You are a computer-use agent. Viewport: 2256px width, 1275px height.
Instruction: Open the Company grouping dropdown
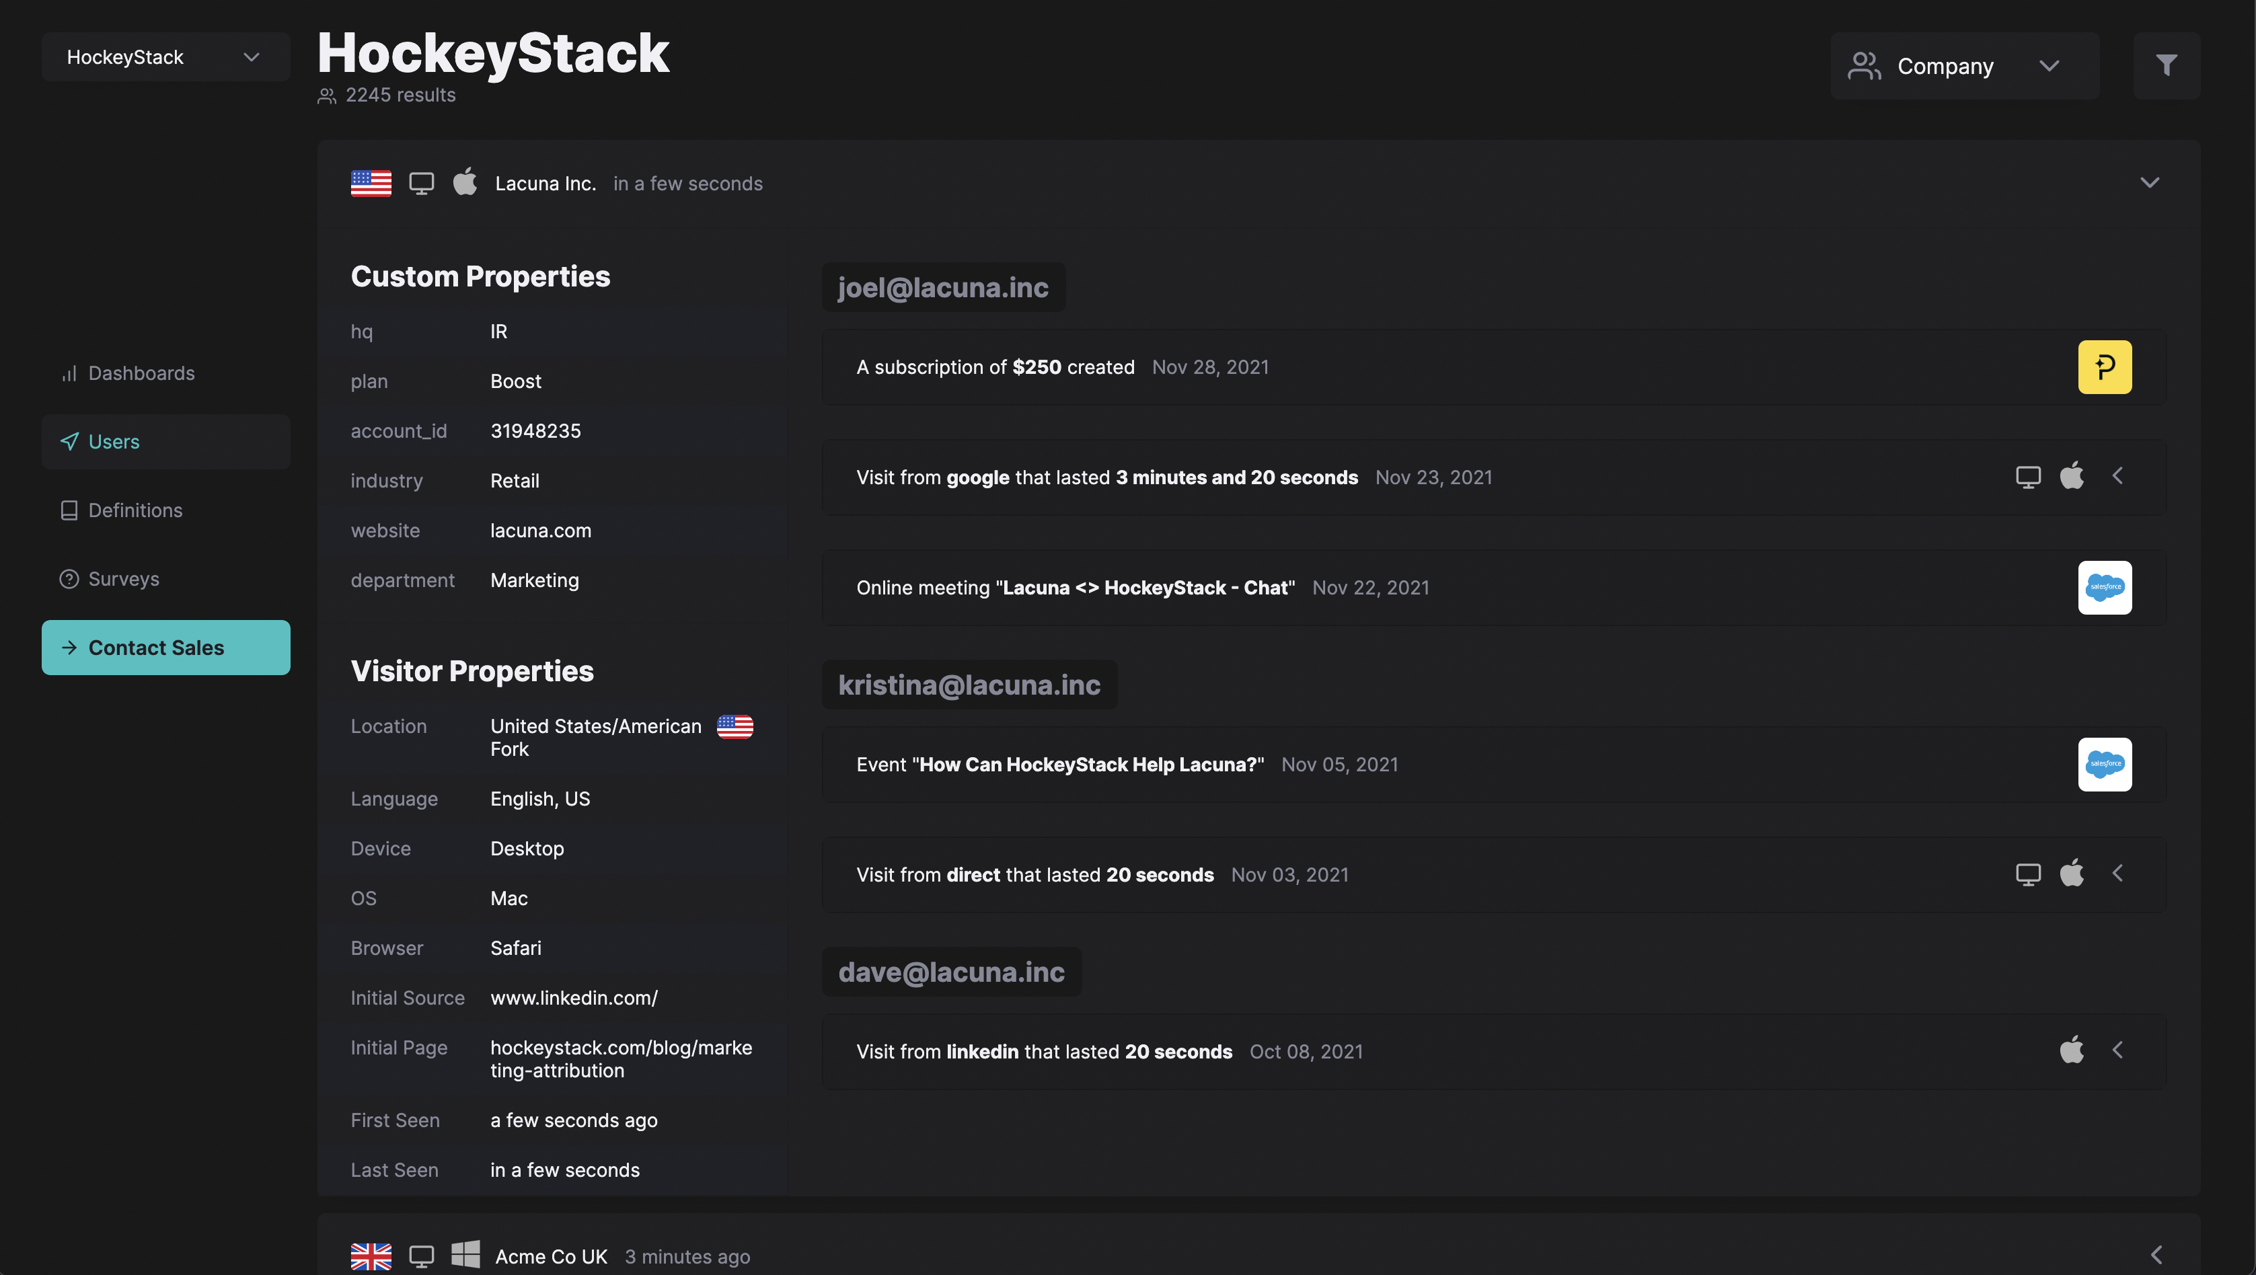click(x=1964, y=66)
